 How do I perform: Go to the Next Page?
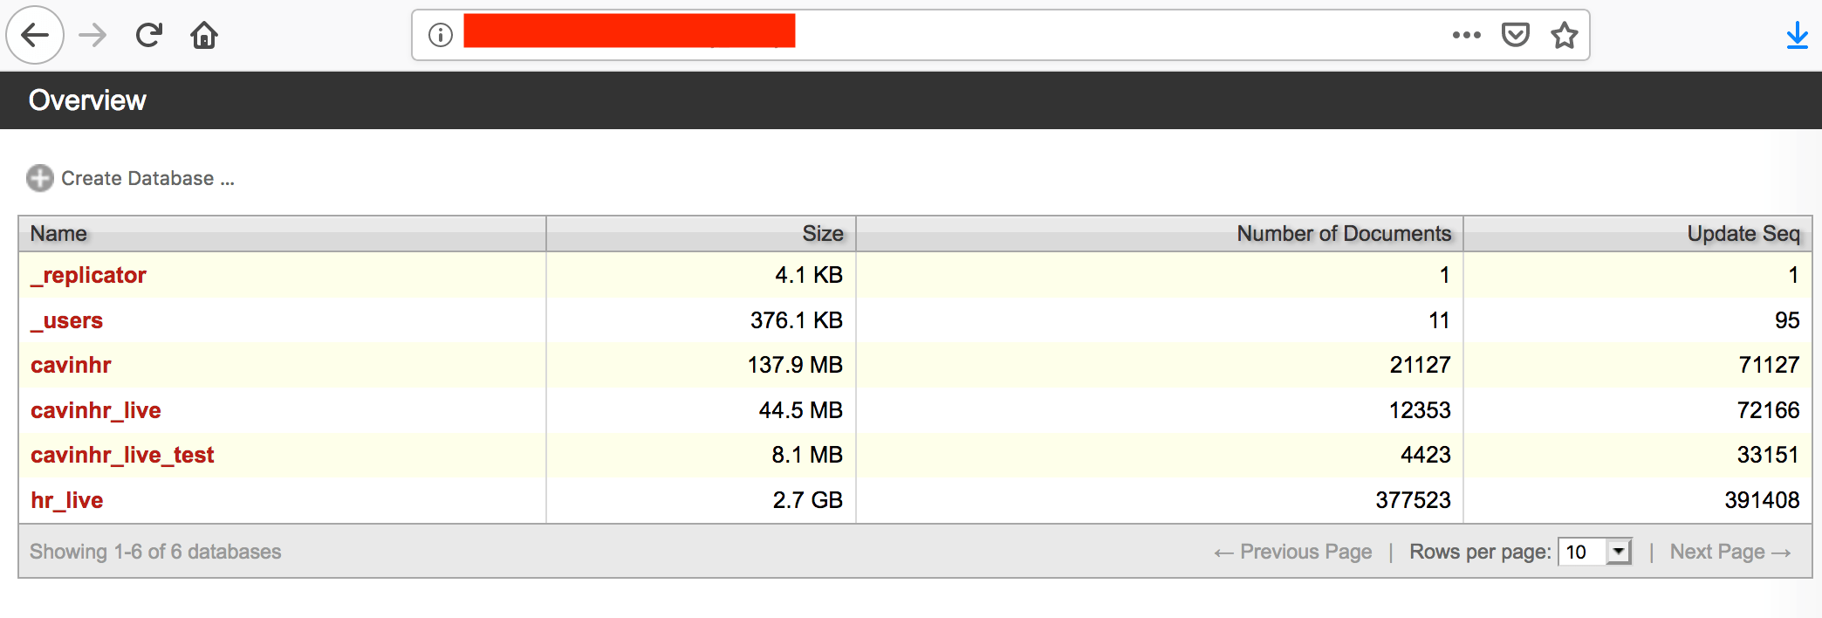pyautogui.click(x=1730, y=552)
